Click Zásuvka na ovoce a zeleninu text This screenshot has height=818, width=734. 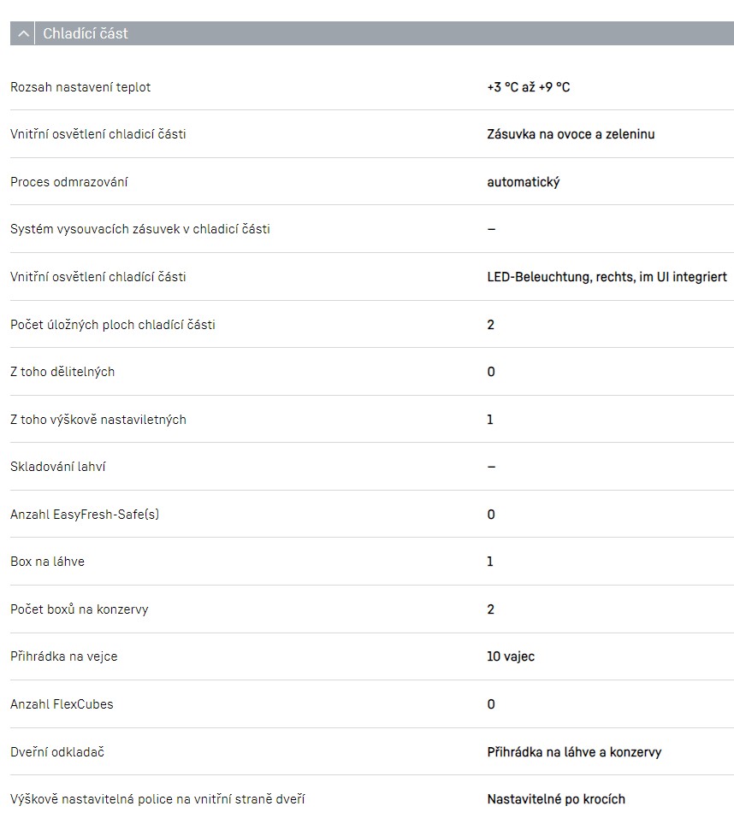point(571,134)
